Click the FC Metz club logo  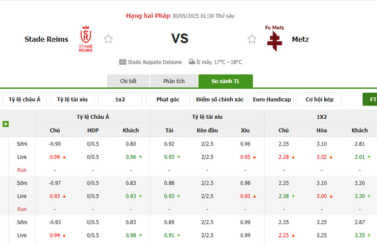[x=273, y=38]
